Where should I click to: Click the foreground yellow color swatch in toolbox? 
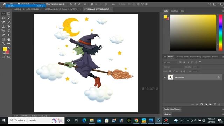click(5, 49)
